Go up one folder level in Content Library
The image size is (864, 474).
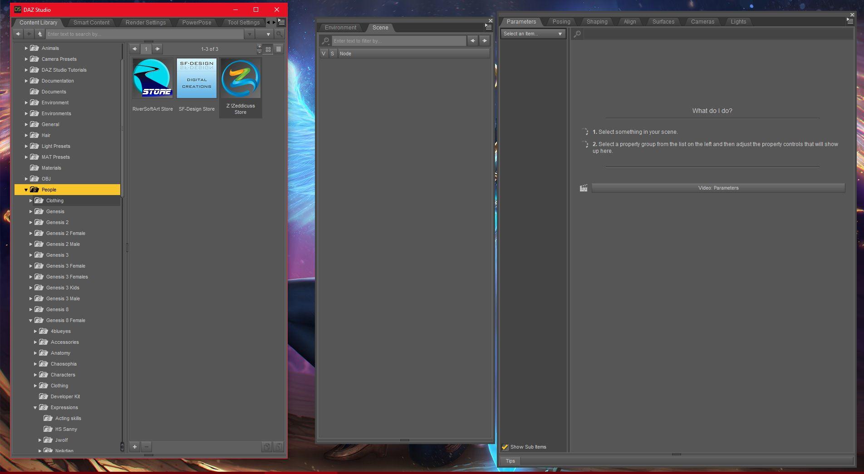(x=40, y=34)
